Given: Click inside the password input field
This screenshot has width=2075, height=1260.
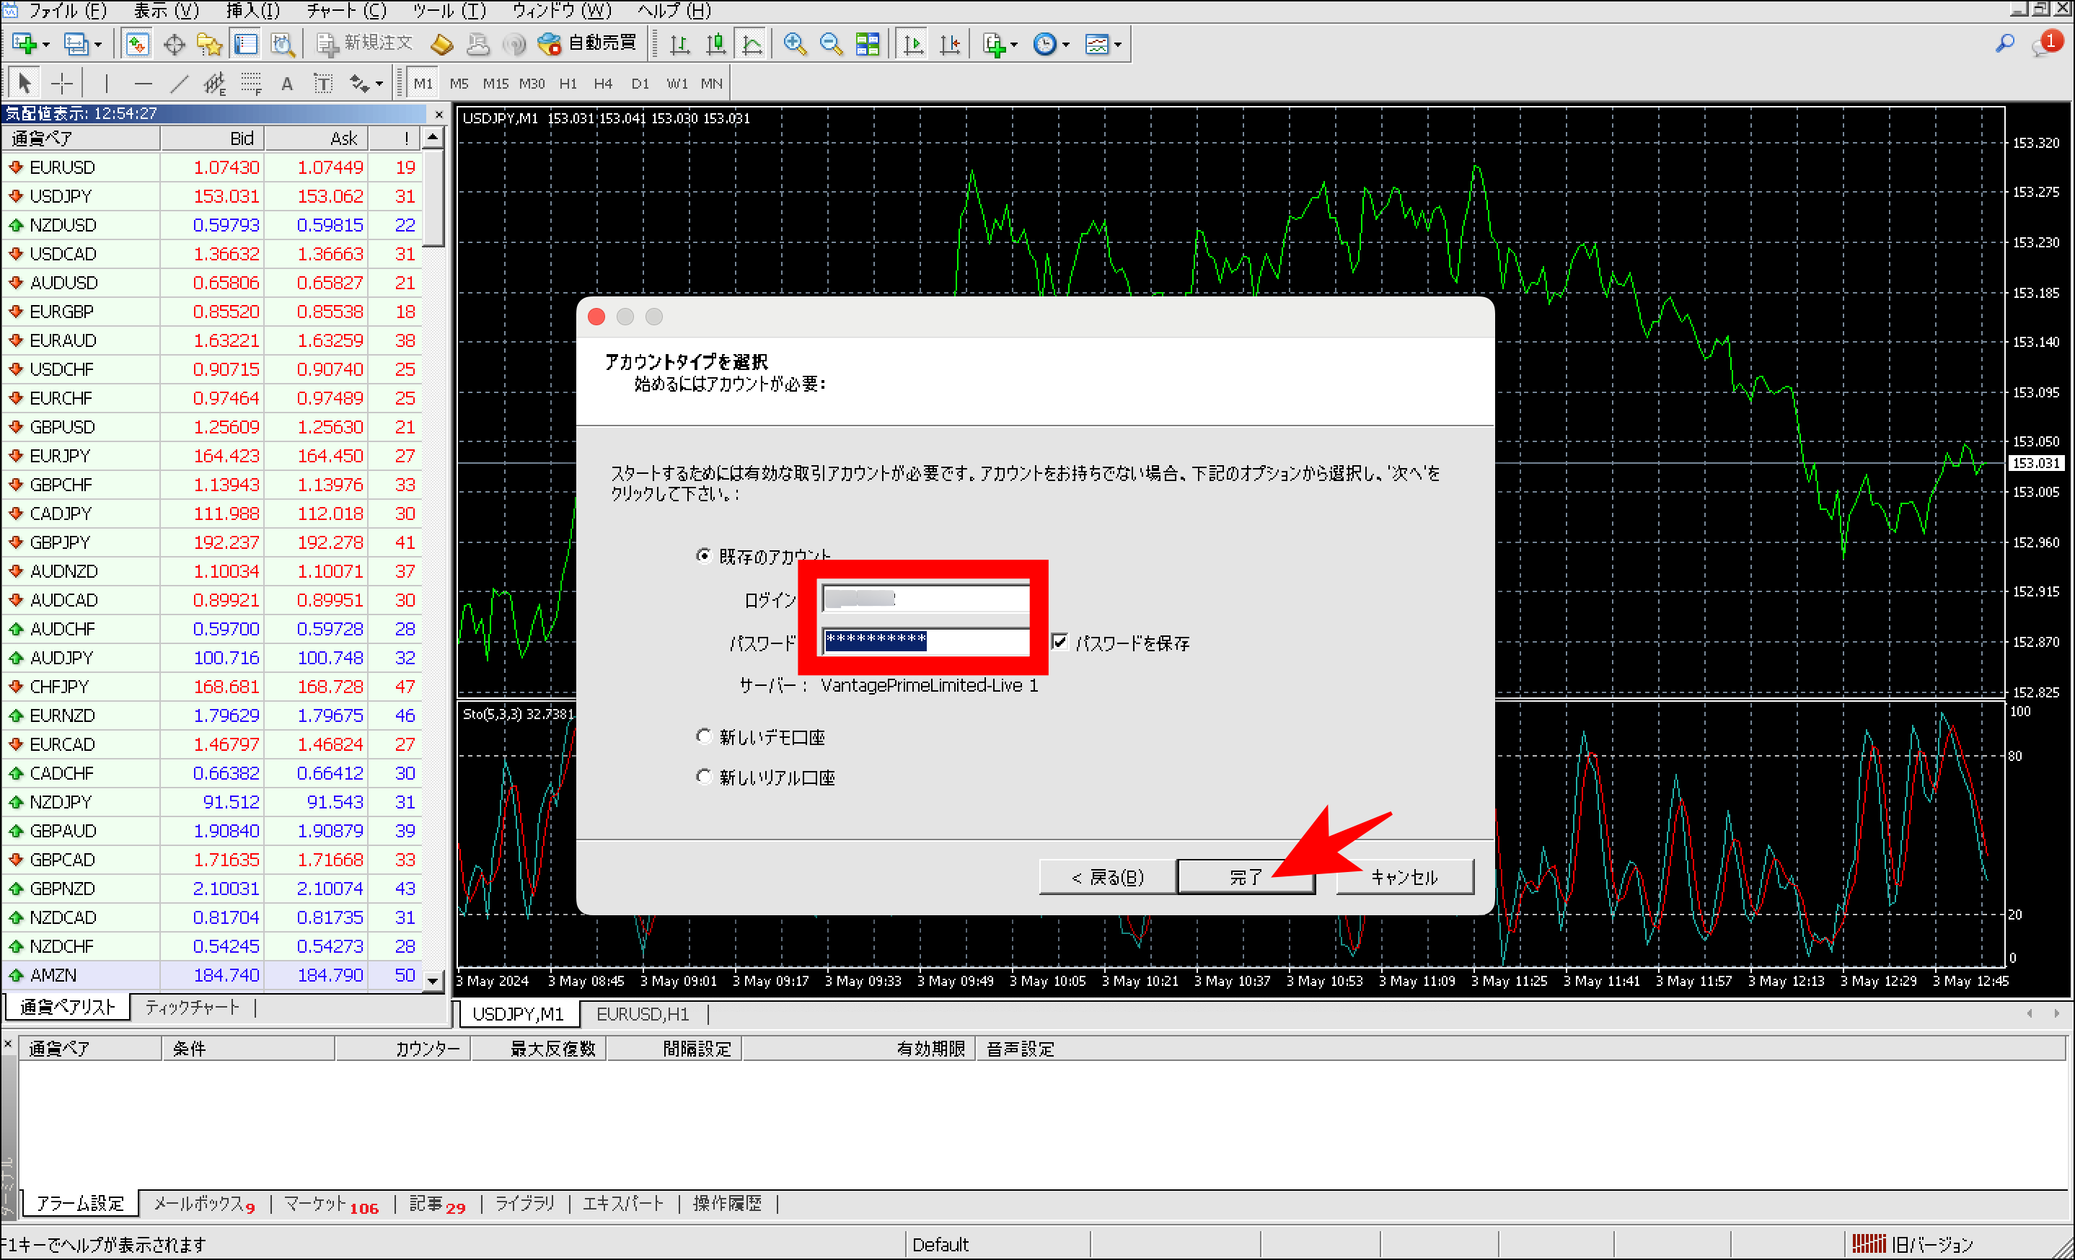Looking at the screenshot, I should pos(924,642).
